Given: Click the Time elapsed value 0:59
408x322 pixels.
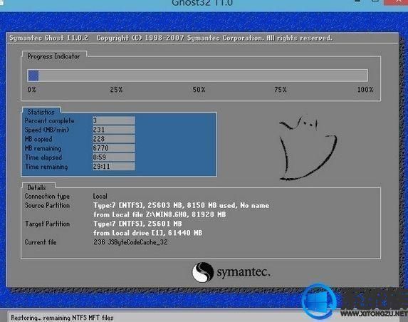Looking at the screenshot, I should 114,157.
